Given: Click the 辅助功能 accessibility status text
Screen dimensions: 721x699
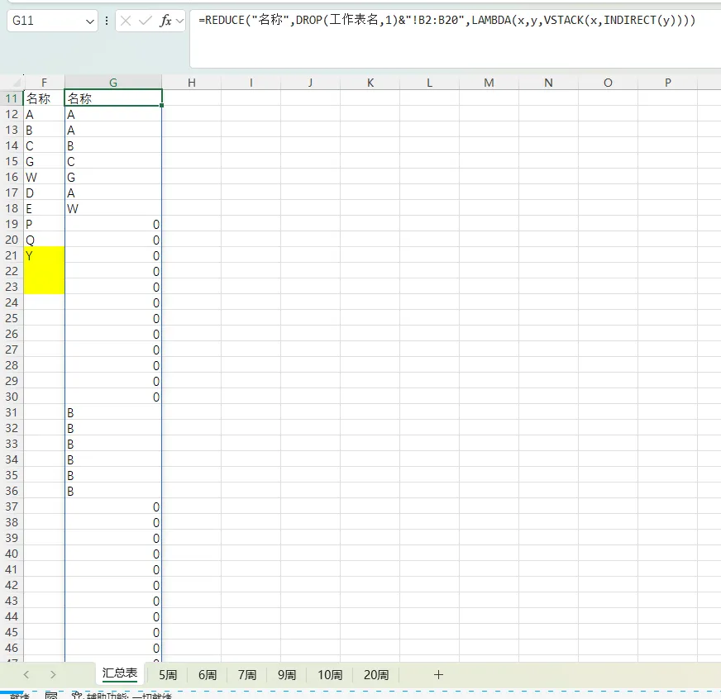Looking at the screenshot, I should point(129,696).
